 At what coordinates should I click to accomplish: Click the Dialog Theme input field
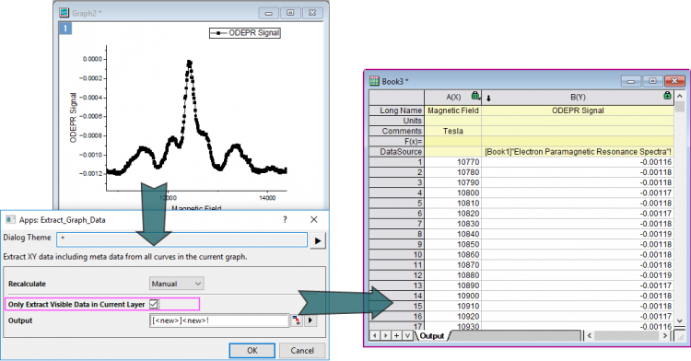(182, 239)
